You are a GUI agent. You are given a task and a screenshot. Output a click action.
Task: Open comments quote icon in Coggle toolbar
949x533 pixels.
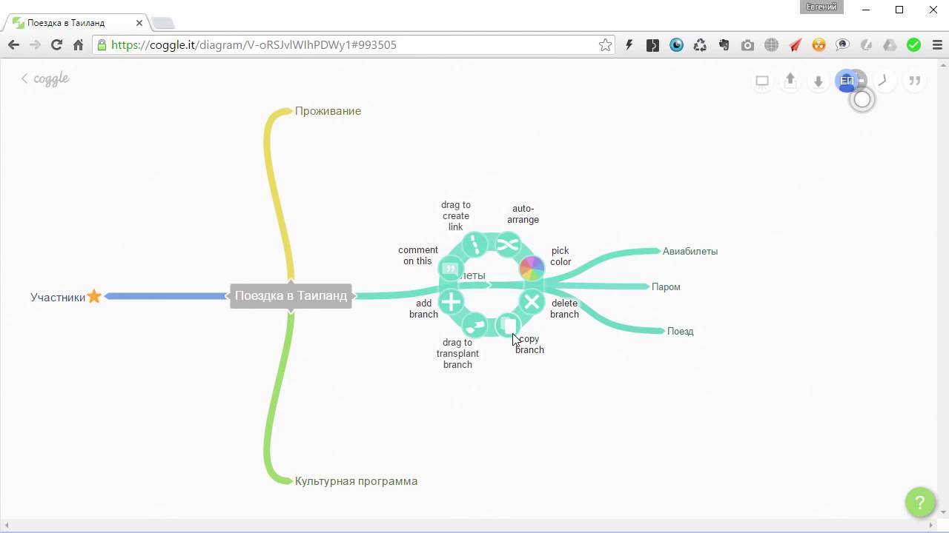coord(915,81)
